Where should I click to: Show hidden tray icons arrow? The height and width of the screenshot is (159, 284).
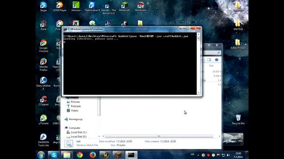(x=198, y=155)
